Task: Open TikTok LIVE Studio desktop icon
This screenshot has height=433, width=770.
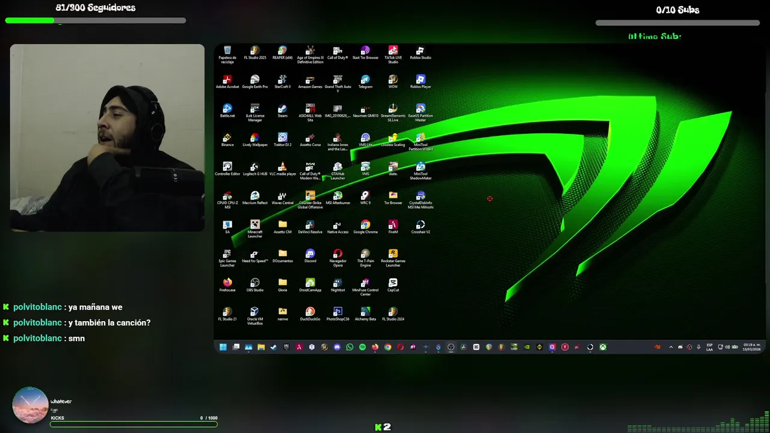Action: click(x=393, y=55)
